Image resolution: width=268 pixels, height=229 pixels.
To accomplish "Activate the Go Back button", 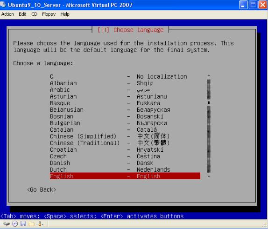I will click(x=42, y=189).
